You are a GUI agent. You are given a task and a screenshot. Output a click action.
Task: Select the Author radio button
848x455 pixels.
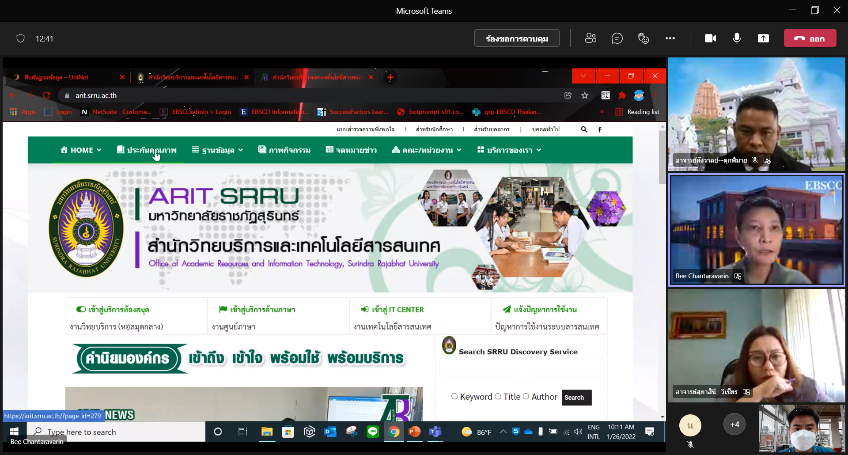point(526,397)
